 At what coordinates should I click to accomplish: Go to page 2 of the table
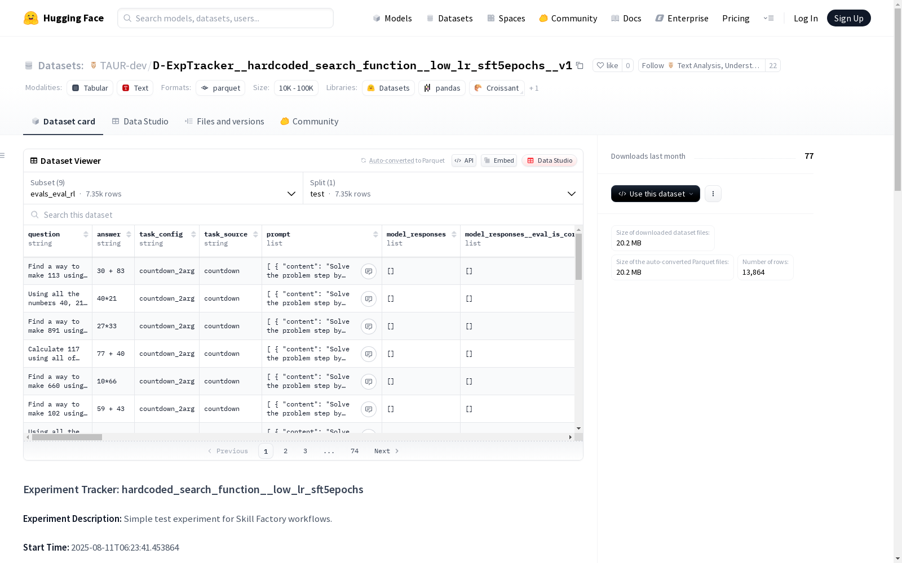[x=286, y=451]
